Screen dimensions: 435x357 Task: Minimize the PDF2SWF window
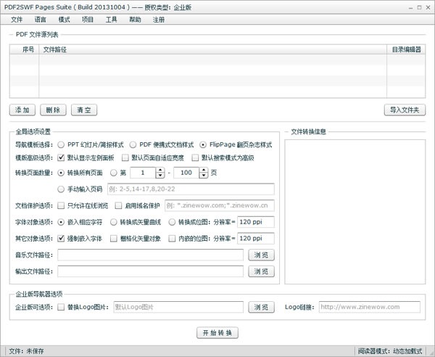tap(410, 7)
